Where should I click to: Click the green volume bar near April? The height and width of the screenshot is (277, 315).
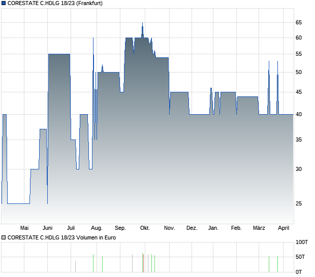[277, 264]
